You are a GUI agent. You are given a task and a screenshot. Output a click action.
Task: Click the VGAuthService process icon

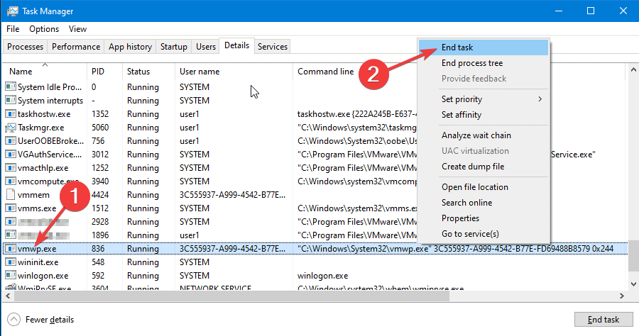pyautogui.click(x=11, y=154)
